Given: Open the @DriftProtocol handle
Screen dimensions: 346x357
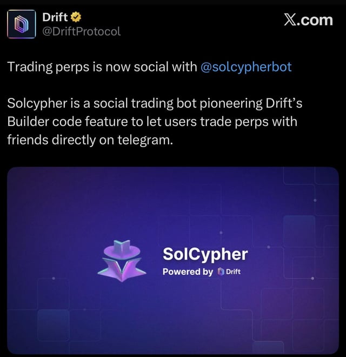Looking at the screenshot, I should coord(81,31).
